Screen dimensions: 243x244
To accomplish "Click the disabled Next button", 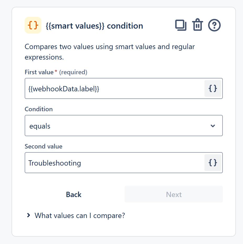I will 173,194.
